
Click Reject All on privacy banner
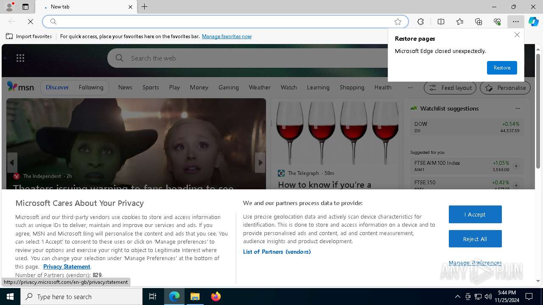475,239
